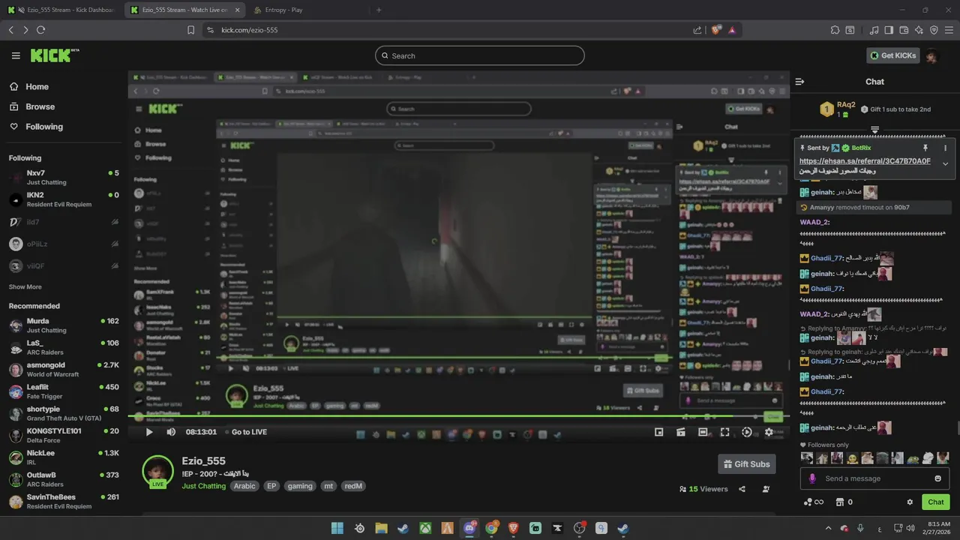Screen dimensions: 960x540
Task: Switch to Kick Dashboard browser tab
Action: coord(60,10)
